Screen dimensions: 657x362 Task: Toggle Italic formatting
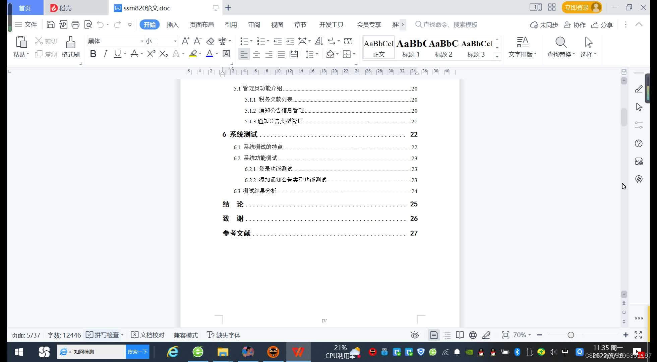coord(105,54)
